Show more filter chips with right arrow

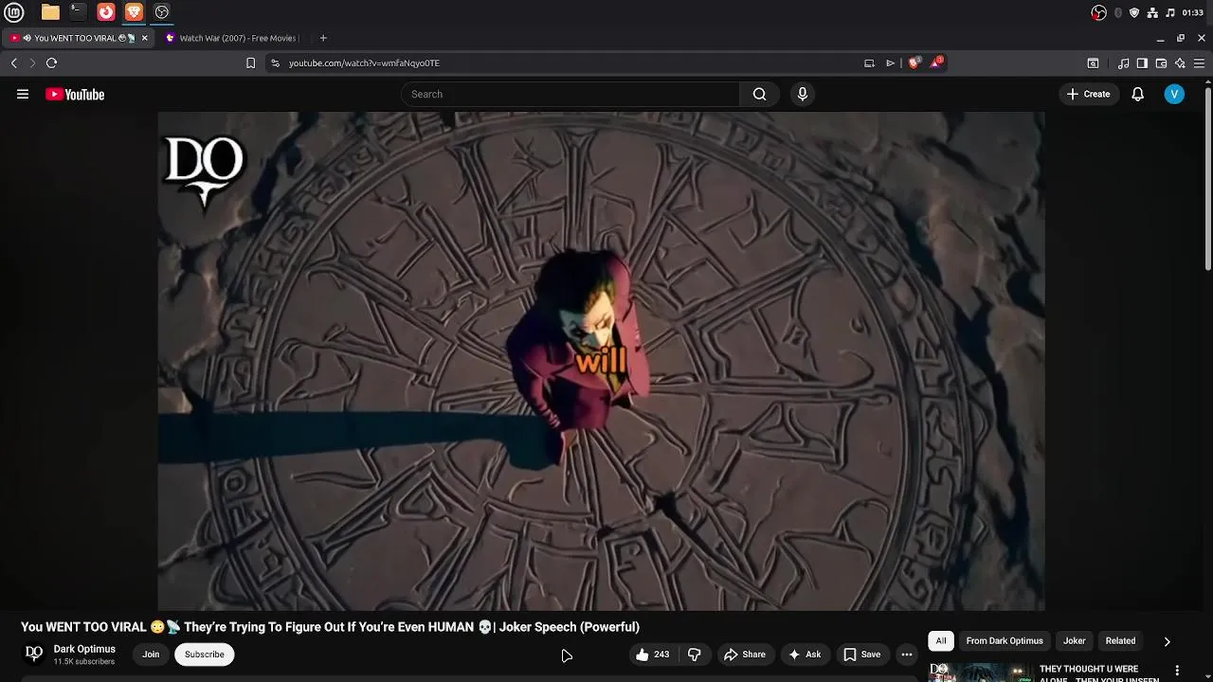(1167, 641)
